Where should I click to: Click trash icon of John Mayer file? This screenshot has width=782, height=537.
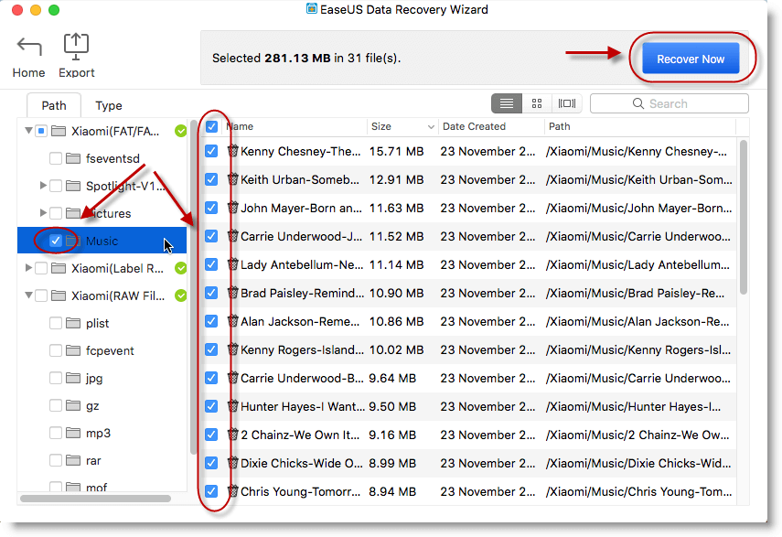[x=233, y=208]
